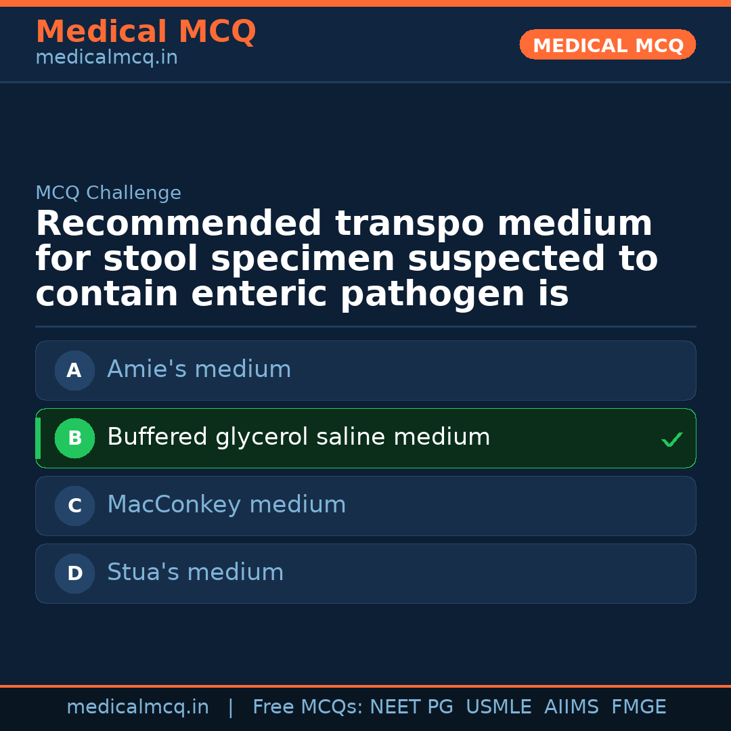Choose the letter C option circle
731x731 pixels.
(74, 506)
